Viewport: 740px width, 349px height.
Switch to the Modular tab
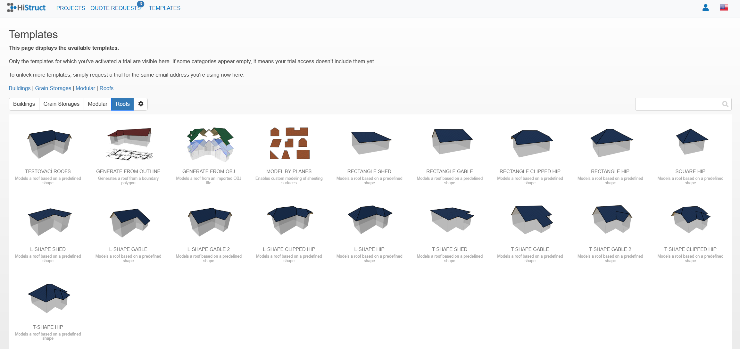[x=97, y=104]
